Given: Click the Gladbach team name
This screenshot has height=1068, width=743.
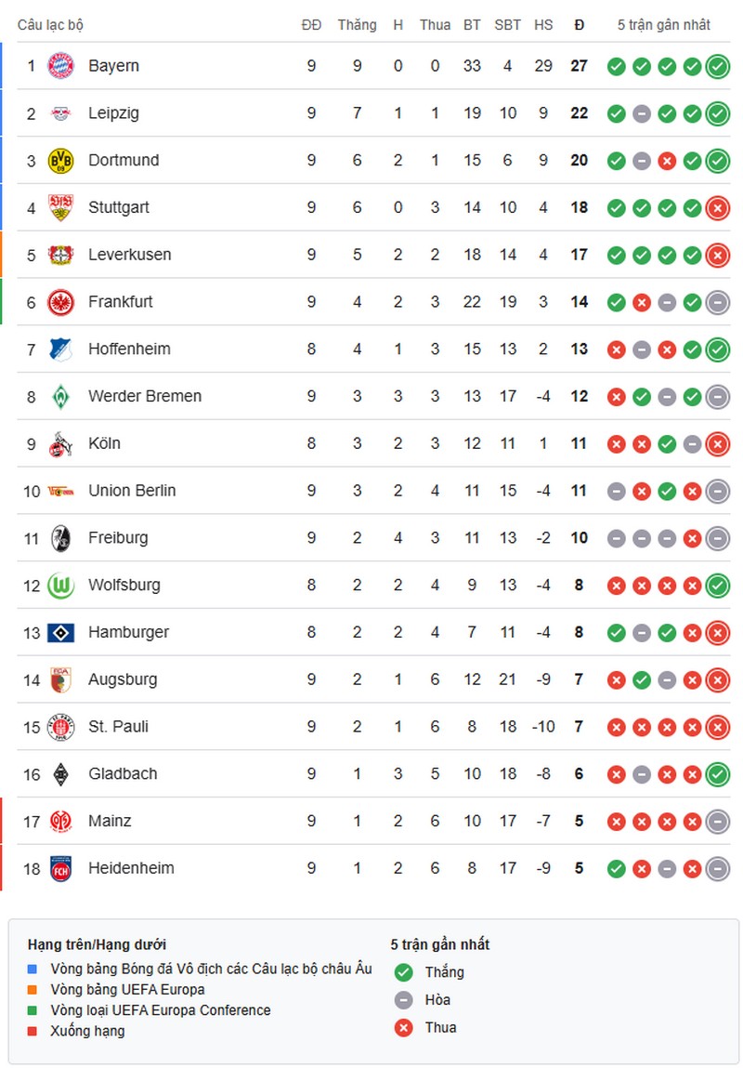Looking at the screenshot, I should click(x=124, y=773).
